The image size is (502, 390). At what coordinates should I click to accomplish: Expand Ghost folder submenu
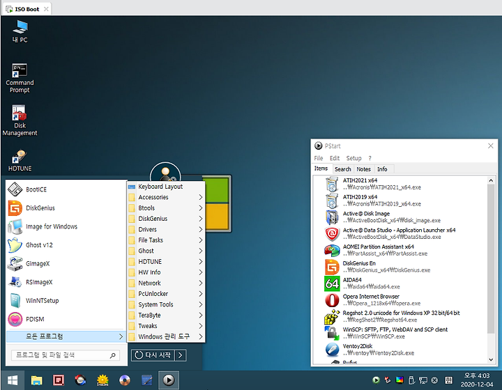click(166, 251)
